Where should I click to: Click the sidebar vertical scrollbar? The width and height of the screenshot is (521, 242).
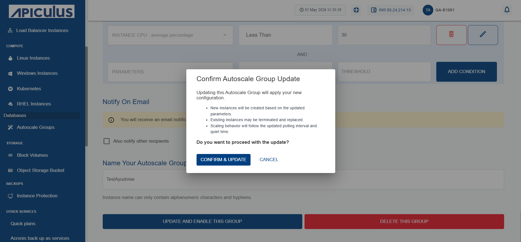86,97
